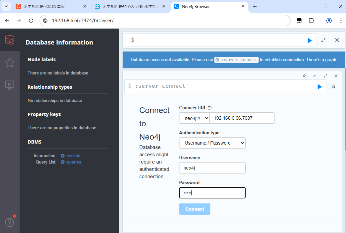Open the Guides play-screen sidebar icon
346x233 pixels.
tap(10, 85)
